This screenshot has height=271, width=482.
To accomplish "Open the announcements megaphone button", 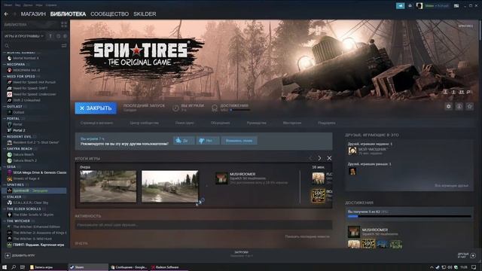I will tap(400, 6).
